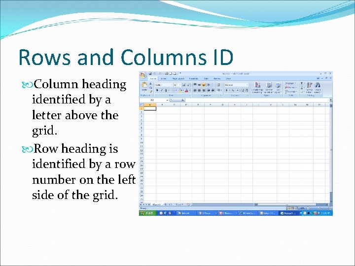Open Find & Select binoculars
The image size is (355, 266).
point(318,87)
